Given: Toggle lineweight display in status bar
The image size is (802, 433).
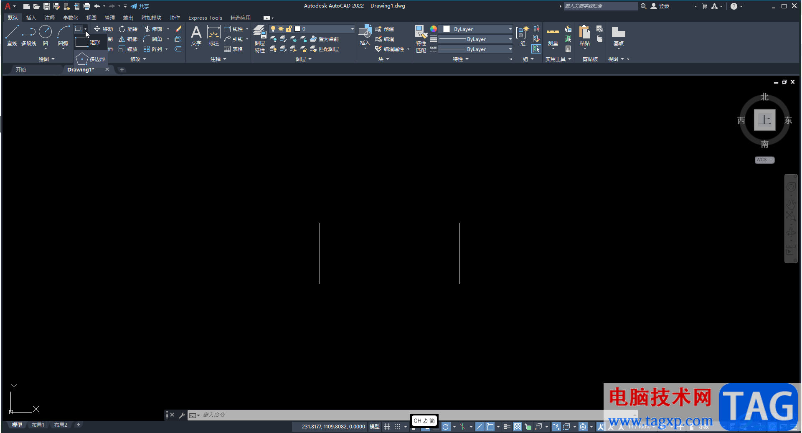Looking at the screenshot, I should coord(507,427).
